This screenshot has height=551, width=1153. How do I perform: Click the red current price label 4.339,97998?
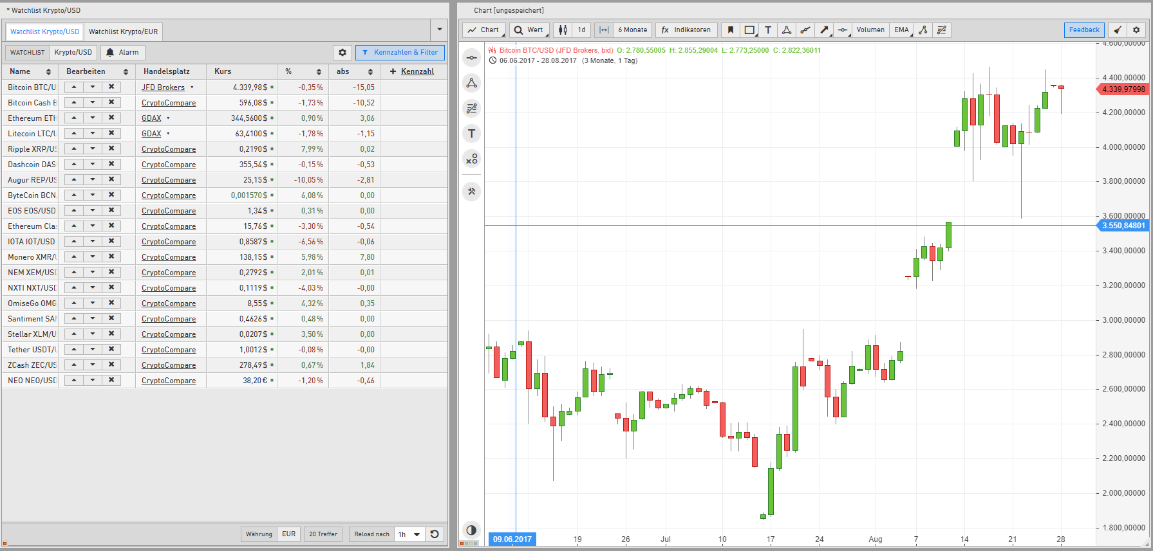click(x=1123, y=89)
